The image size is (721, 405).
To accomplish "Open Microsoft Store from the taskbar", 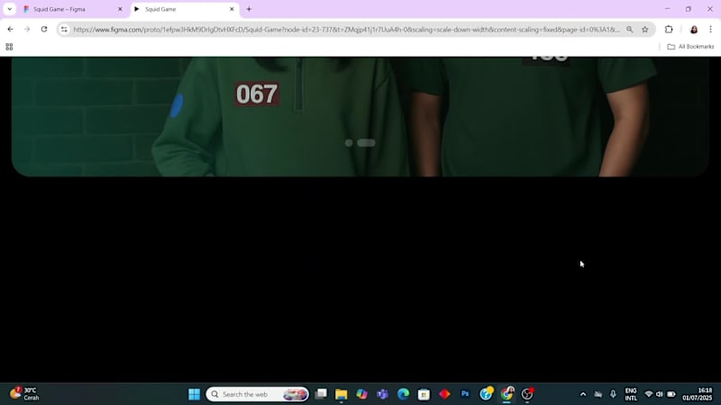I will point(424,394).
